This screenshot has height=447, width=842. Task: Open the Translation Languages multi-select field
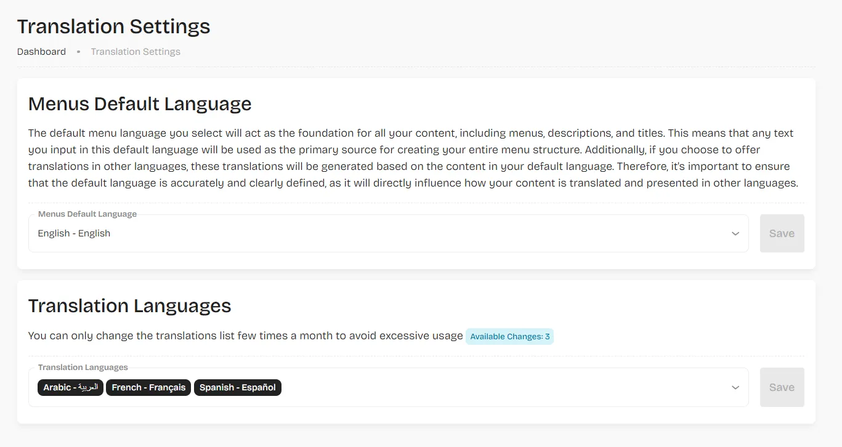388,387
